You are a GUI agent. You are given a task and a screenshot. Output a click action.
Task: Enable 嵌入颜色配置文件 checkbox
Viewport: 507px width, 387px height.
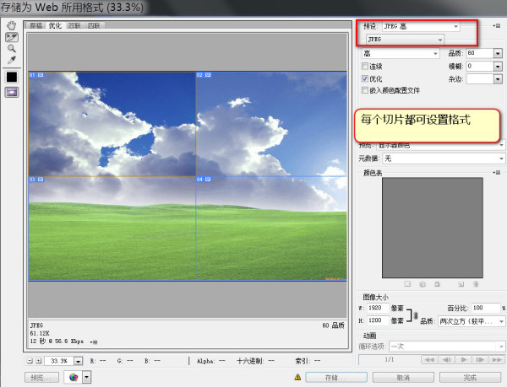pyautogui.click(x=365, y=90)
